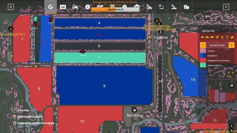
Task: Click the 'Семена' map label
Action: 161,37
